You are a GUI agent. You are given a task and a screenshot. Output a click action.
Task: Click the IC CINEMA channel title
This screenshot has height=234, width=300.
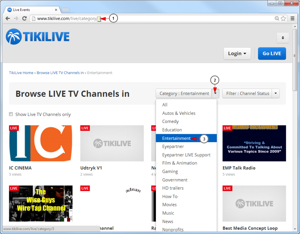pyautogui.click(x=20, y=168)
